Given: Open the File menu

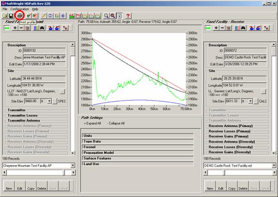Looking at the screenshot, I should 5,9.
